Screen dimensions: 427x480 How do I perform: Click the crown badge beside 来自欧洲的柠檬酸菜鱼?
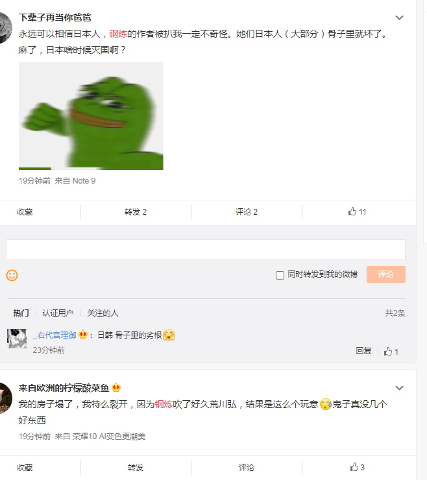(116, 387)
